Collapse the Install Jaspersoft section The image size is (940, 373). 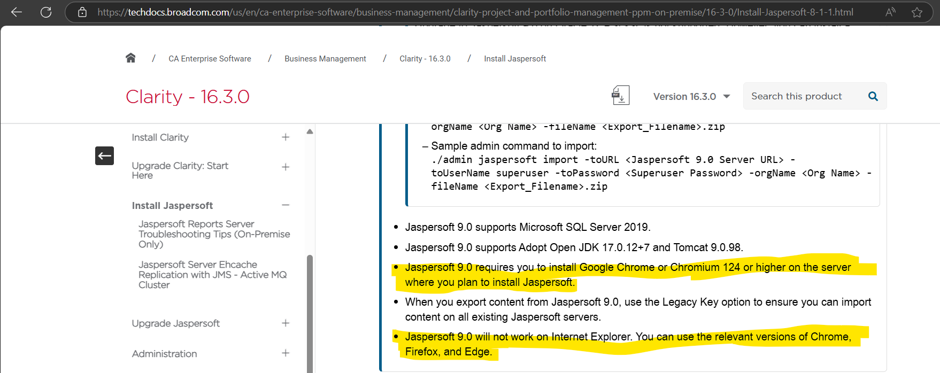point(286,205)
